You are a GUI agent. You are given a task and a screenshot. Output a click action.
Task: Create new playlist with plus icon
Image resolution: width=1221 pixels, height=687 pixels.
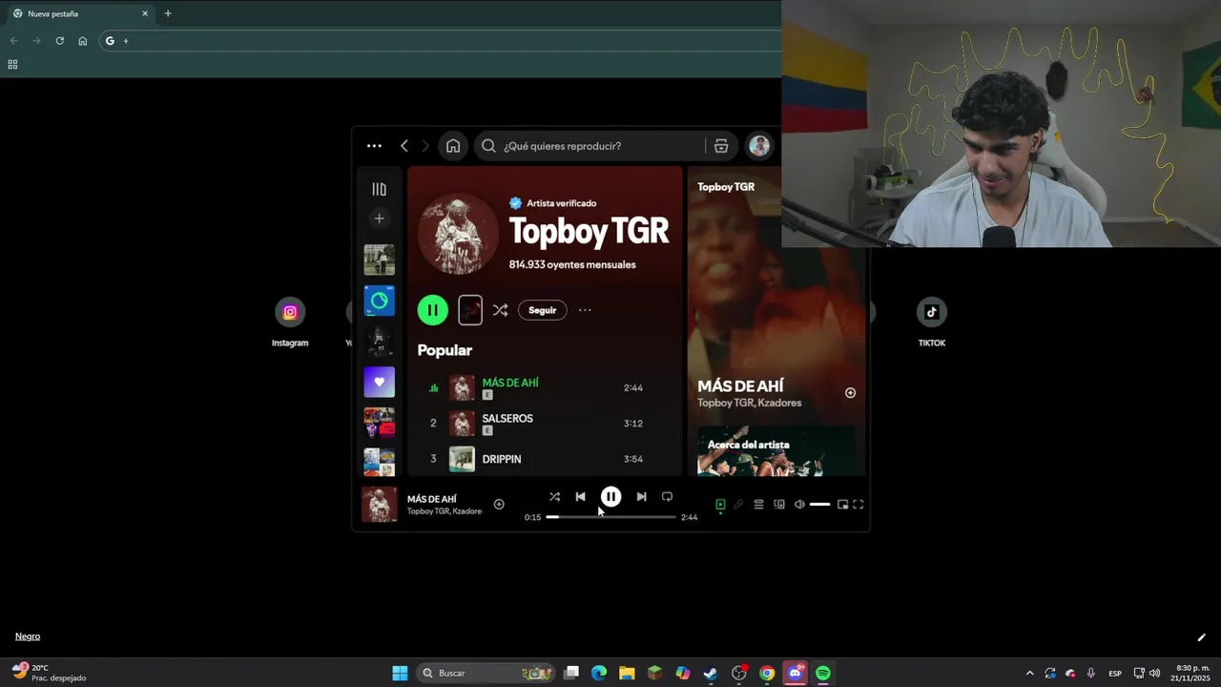379,219
